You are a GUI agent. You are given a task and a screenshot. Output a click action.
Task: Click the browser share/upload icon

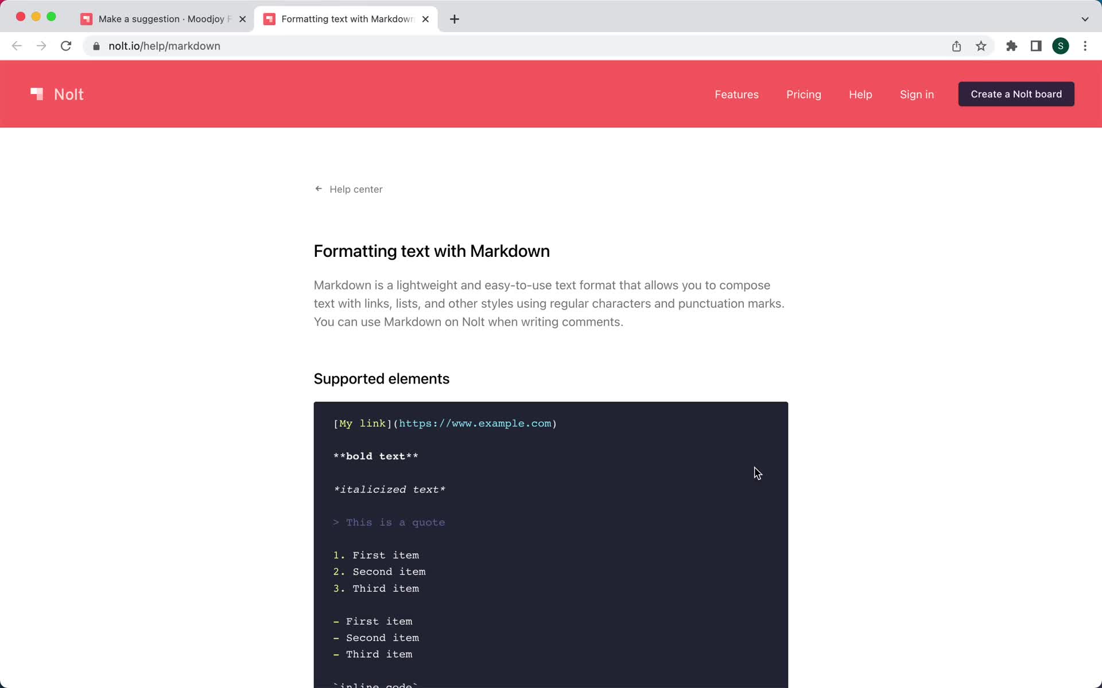coord(957,46)
